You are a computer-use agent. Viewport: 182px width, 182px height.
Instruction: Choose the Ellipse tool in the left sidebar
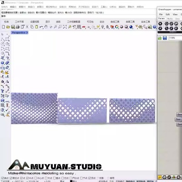click(7, 44)
